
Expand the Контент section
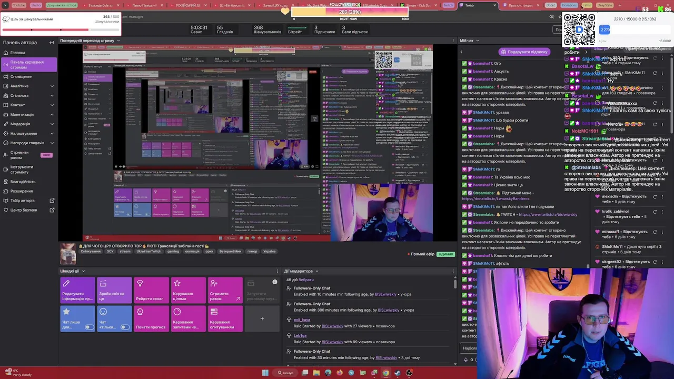coord(29,105)
